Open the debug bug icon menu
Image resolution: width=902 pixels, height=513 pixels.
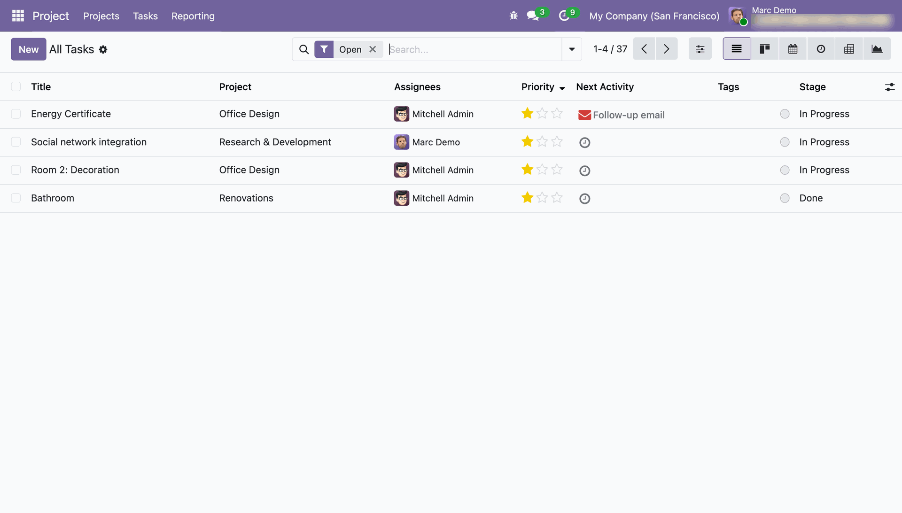[513, 16]
